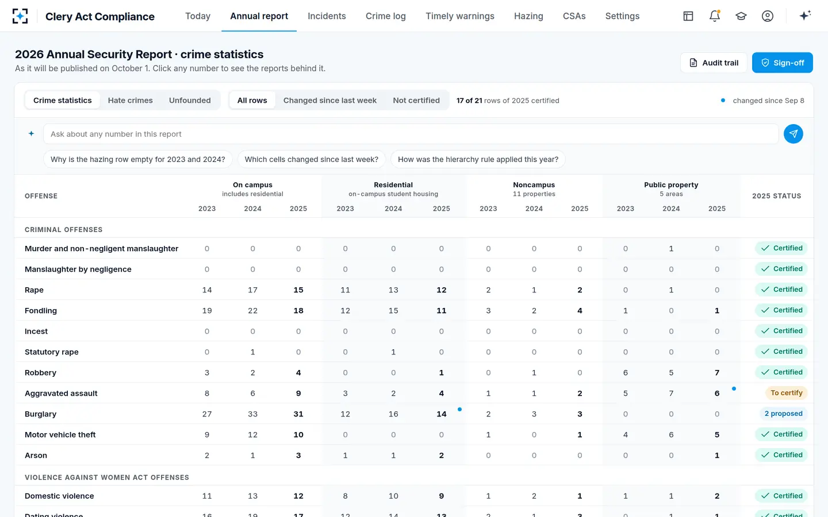Select the Crime statistics view
This screenshot has width=828, height=517.
(63, 101)
